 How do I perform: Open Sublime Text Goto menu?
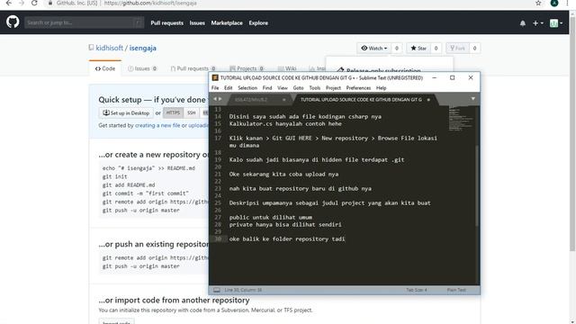(x=298, y=88)
